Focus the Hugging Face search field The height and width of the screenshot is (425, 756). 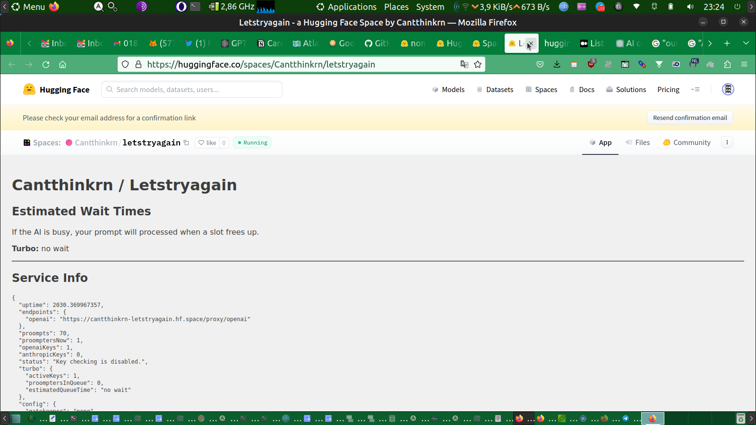192,89
